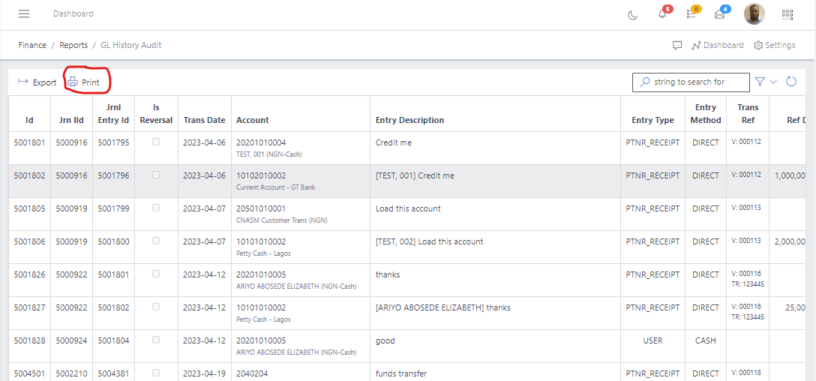Screen dimensions: 816x381
Task: Toggle Is Reversal checkbox for Id 5001826
Action: [x=155, y=274]
